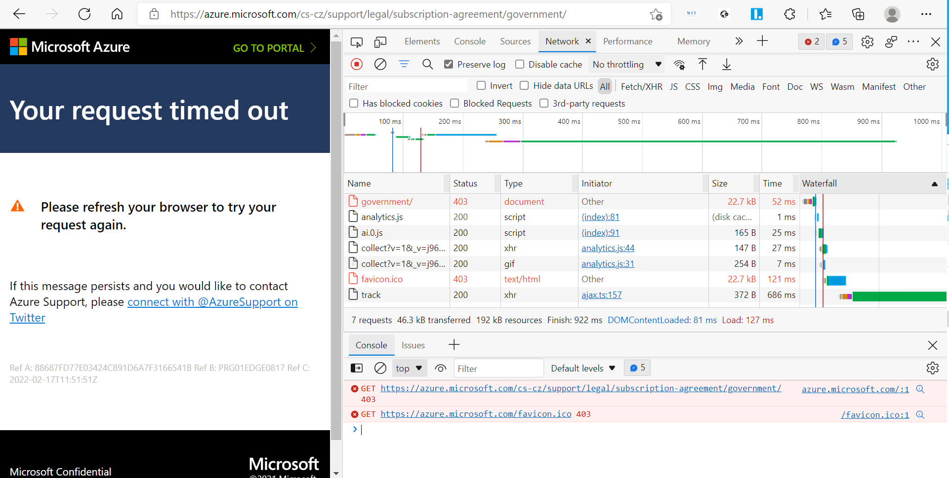Open browser extensions puzzle icon

[x=789, y=14]
